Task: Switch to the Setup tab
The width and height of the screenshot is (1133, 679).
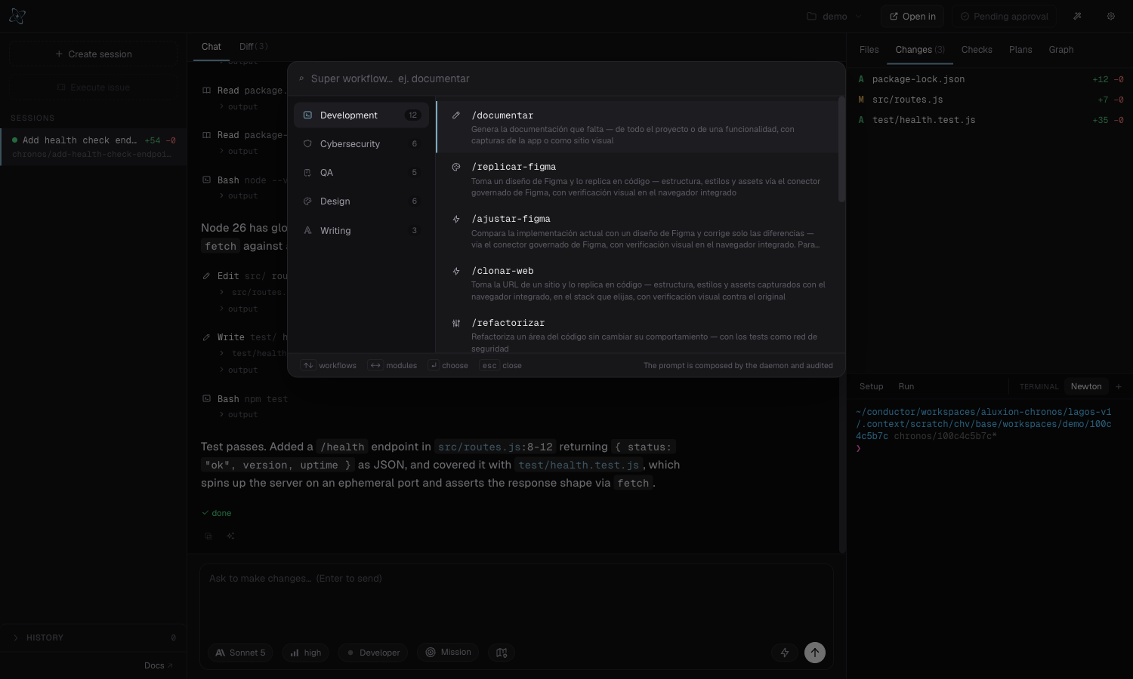Action: click(x=871, y=386)
